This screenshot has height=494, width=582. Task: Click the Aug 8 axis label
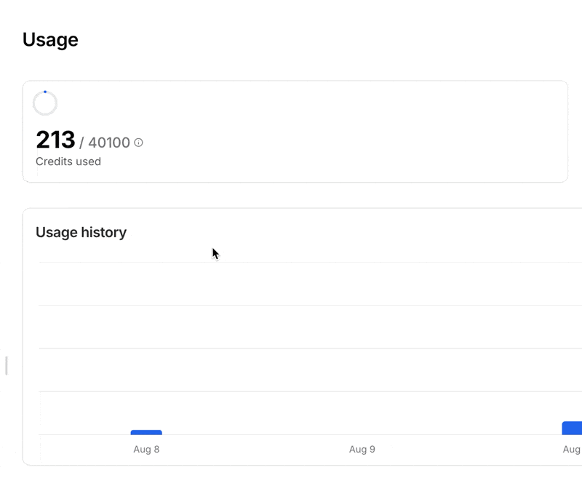pos(146,449)
